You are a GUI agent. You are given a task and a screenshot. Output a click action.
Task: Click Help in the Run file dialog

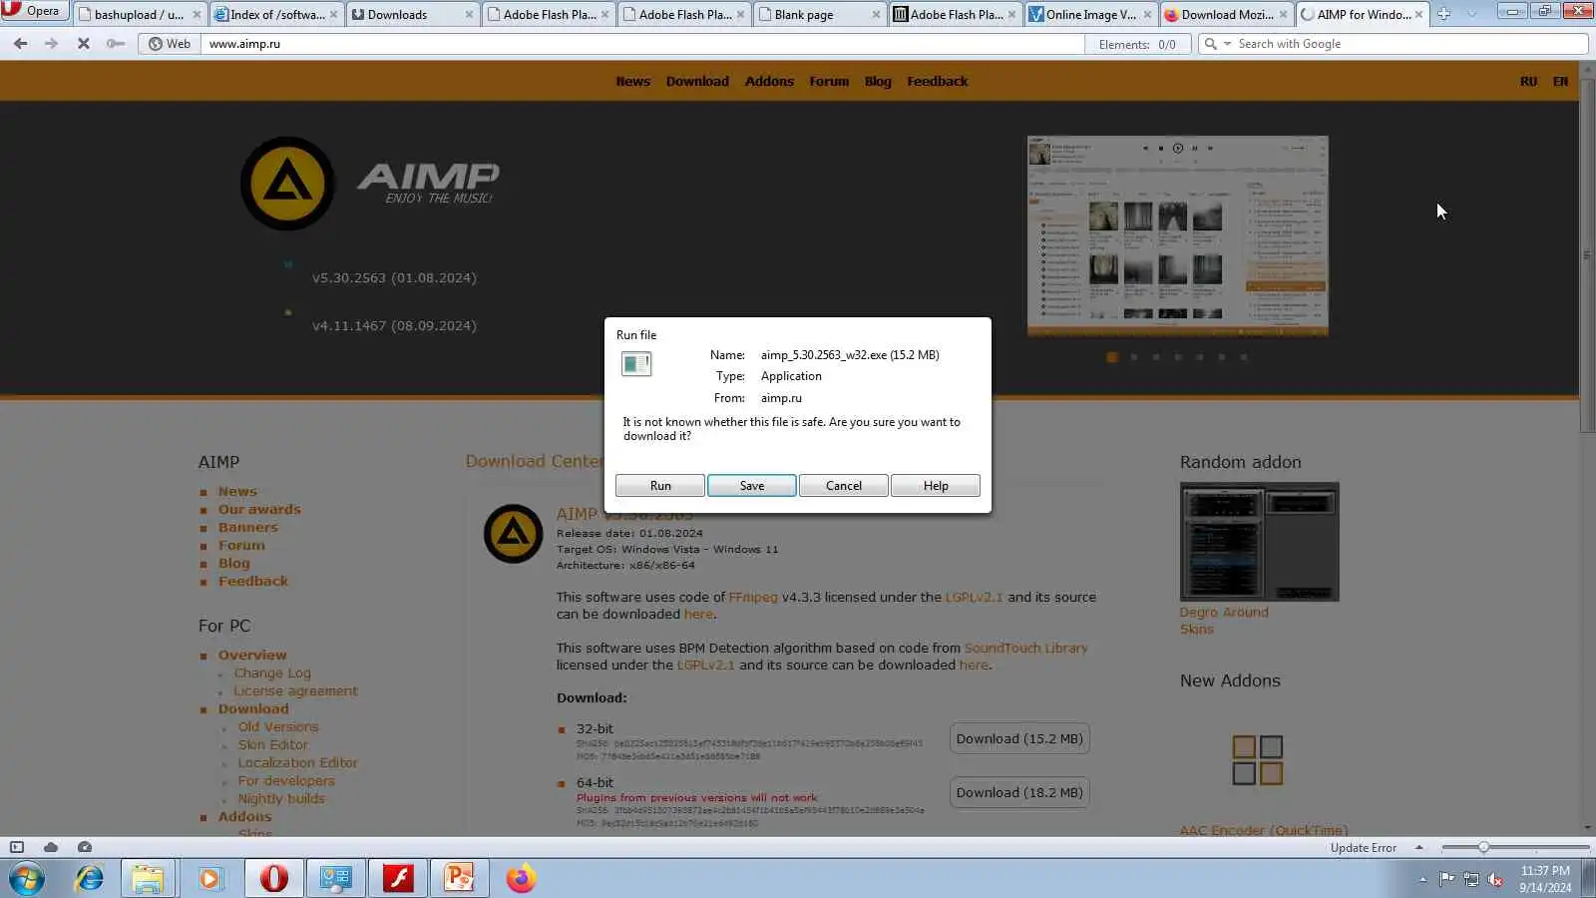(936, 486)
